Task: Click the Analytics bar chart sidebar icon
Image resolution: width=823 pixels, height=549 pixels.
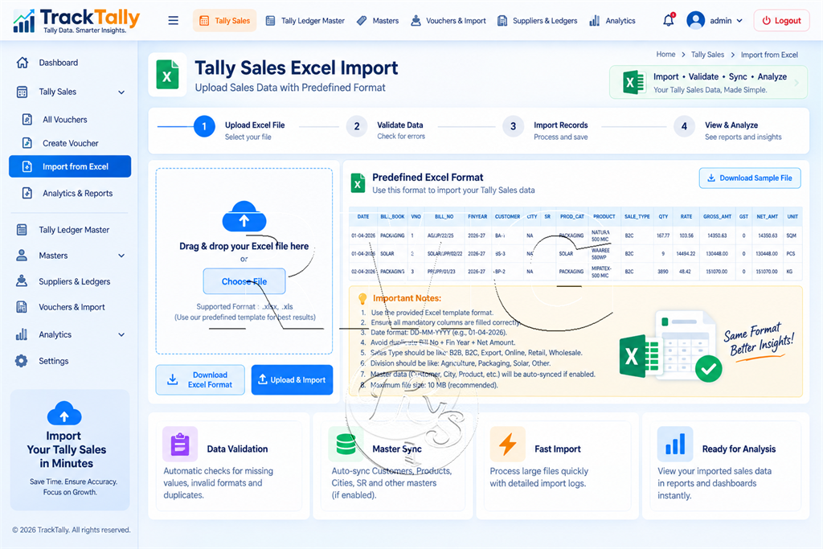Action: pyautogui.click(x=22, y=334)
